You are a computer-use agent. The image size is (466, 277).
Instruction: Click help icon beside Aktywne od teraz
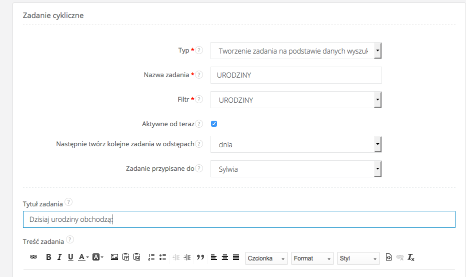pyautogui.click(x=199, y=124)
